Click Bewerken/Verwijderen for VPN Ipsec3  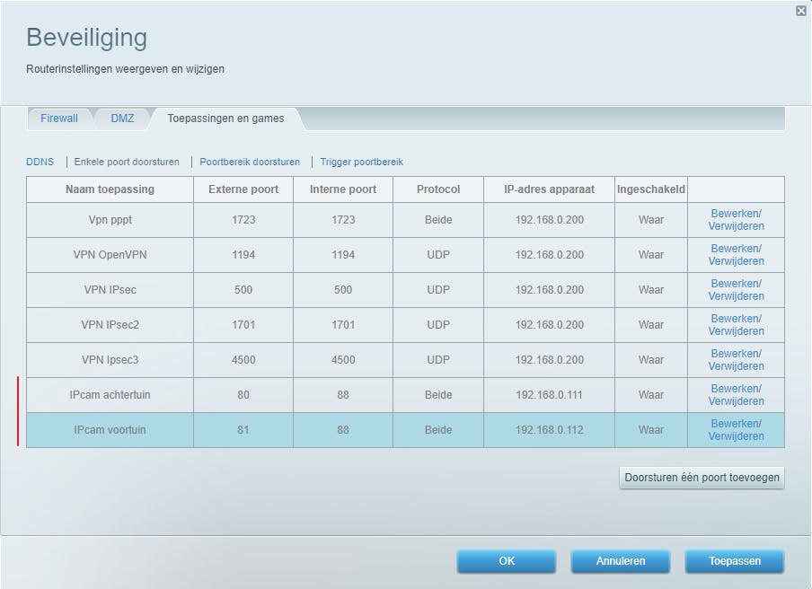pos(736,360)
